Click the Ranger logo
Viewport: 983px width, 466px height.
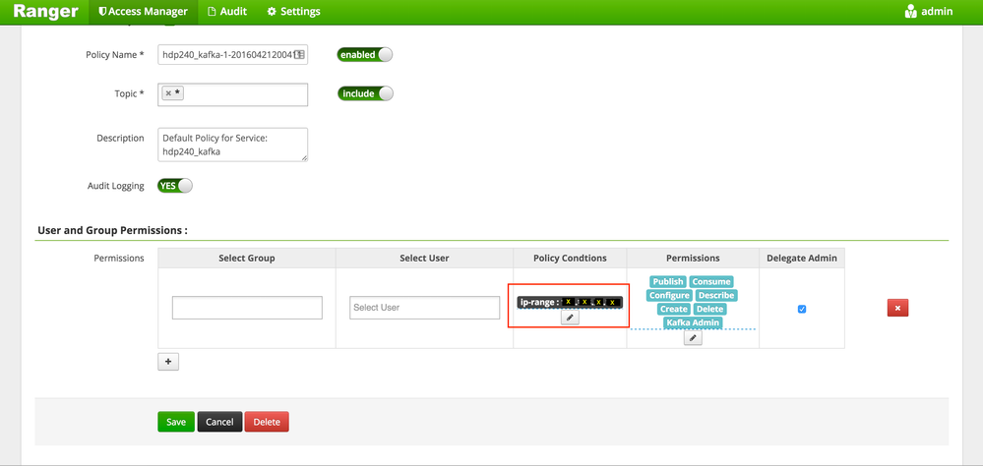(46, 11)
